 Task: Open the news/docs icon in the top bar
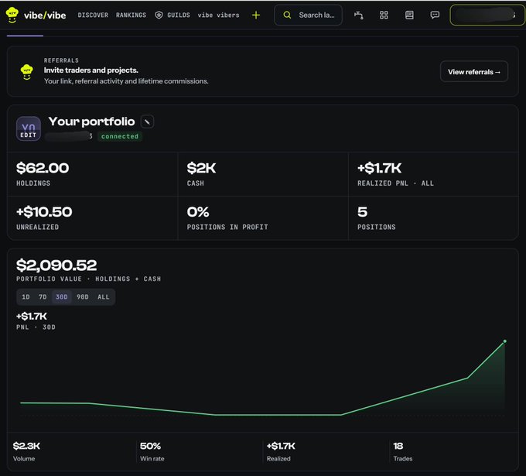coord(409,15)
